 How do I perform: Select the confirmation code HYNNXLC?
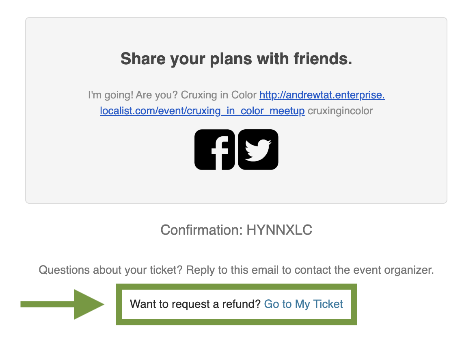tap(279, 230)
